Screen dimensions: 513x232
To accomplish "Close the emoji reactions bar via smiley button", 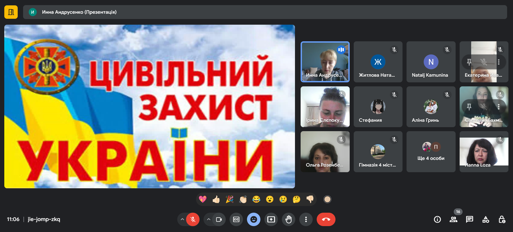I will pos(254,219).
